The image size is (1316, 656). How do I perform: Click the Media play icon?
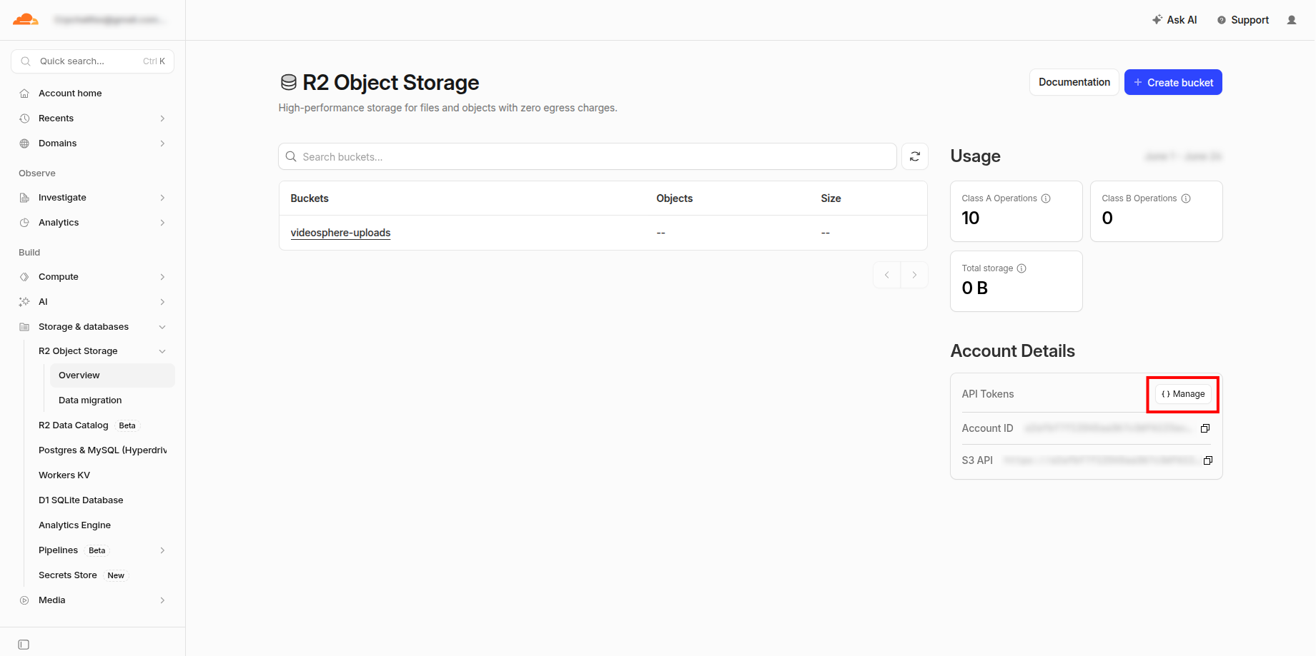[24, 600]
